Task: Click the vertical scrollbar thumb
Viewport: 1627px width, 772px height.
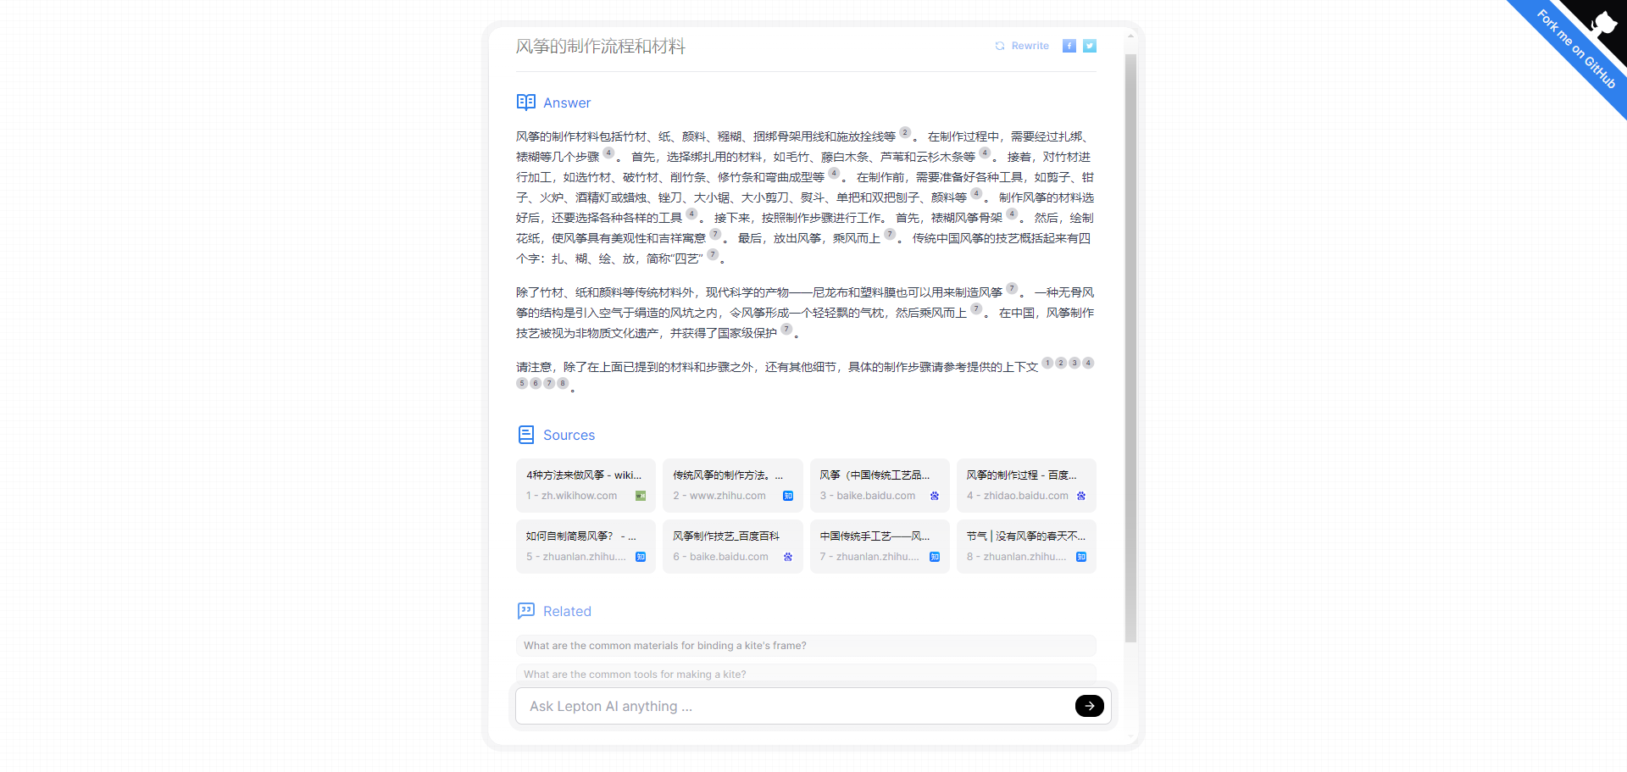Action: 1130,347
